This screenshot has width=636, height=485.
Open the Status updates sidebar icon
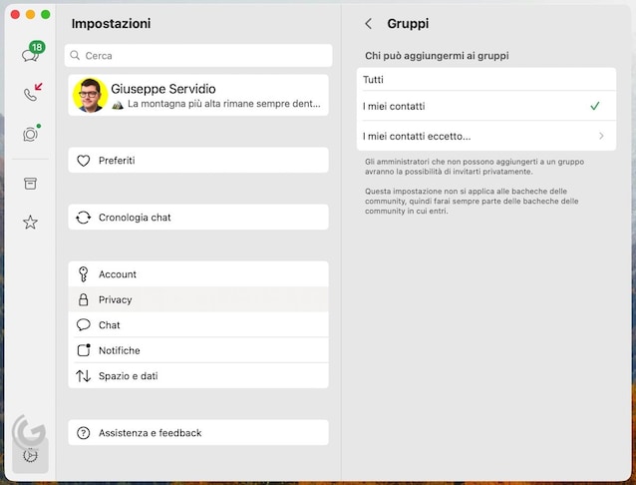pyautogui.click(x=31, y=134)
